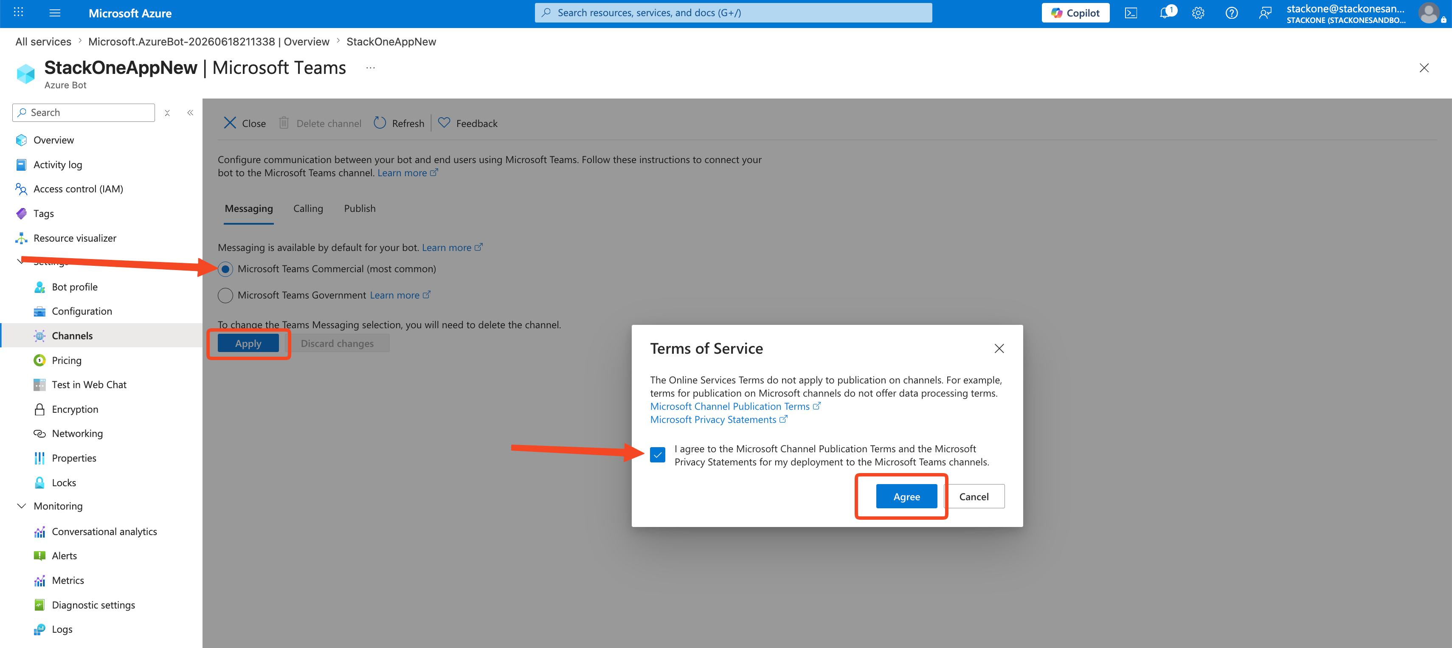
Task: Click Close in the channel toolbar
Action: [x=245, y=123]
